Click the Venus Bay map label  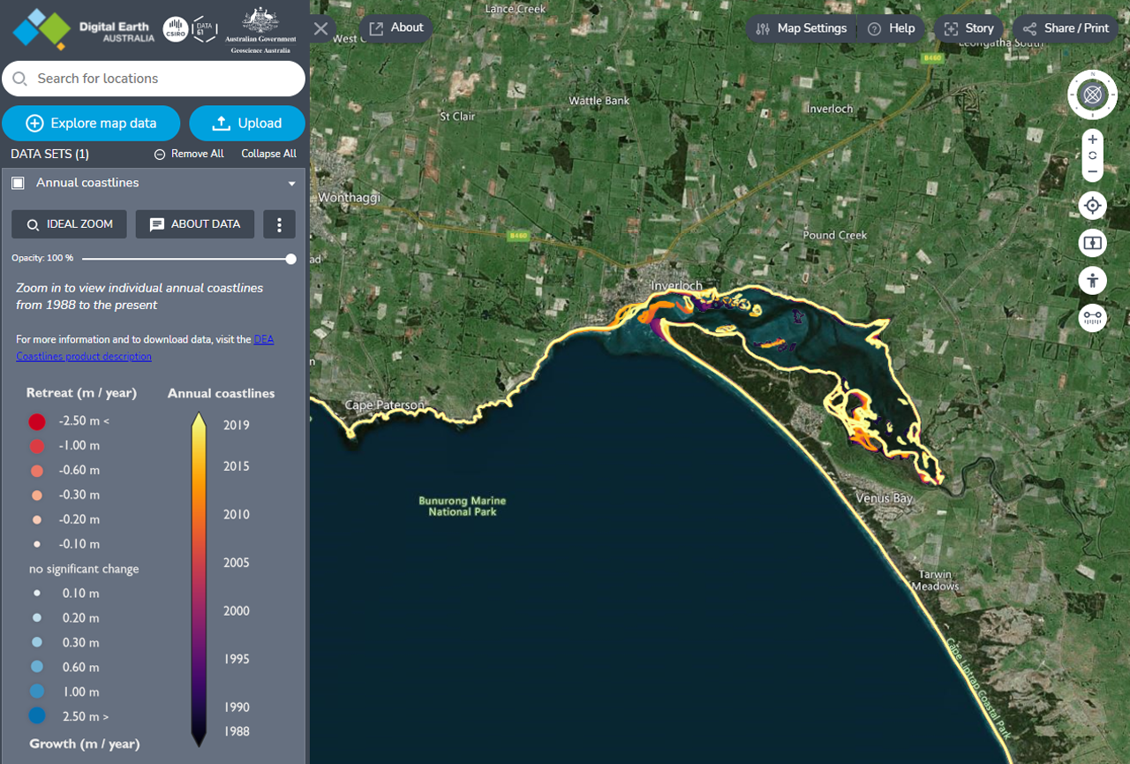(885, 498)
